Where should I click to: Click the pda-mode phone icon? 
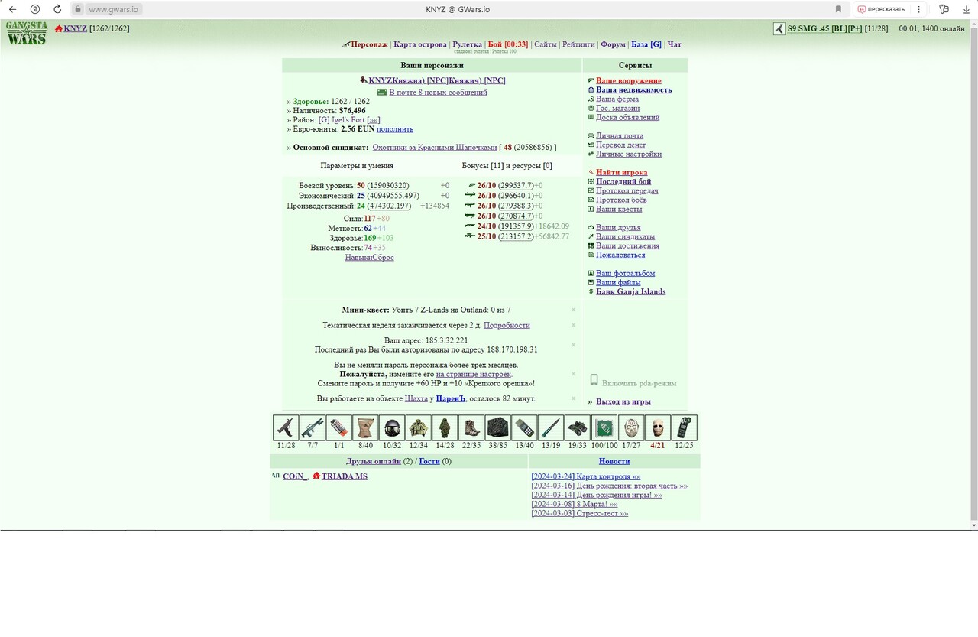(x=594, y=380)
